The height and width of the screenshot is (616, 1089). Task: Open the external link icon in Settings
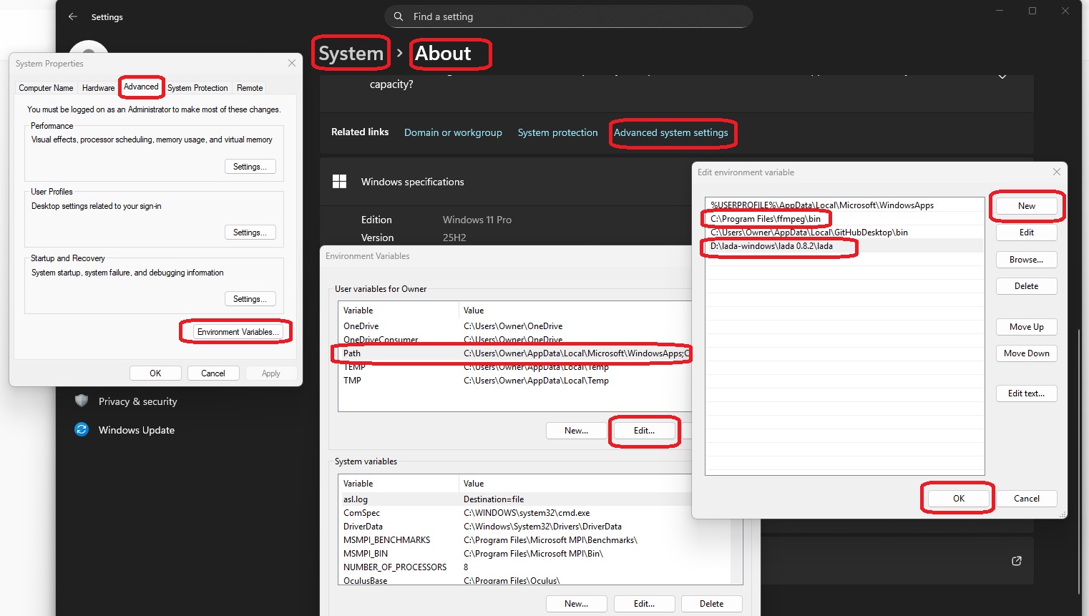click(1017, 561)
